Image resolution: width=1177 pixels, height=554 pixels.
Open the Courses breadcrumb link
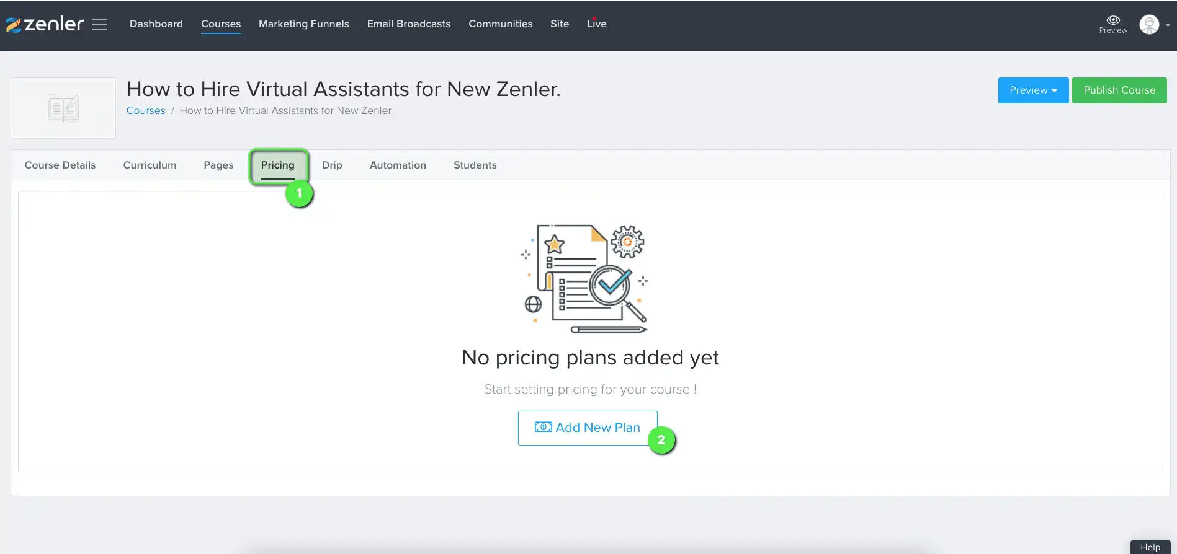click(145, 110)
